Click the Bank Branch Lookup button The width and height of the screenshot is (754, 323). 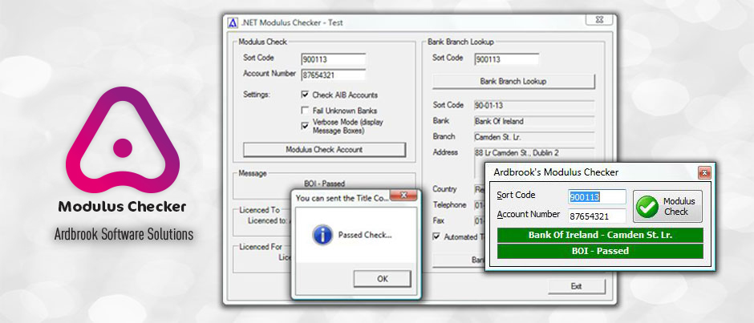[513, 81]
